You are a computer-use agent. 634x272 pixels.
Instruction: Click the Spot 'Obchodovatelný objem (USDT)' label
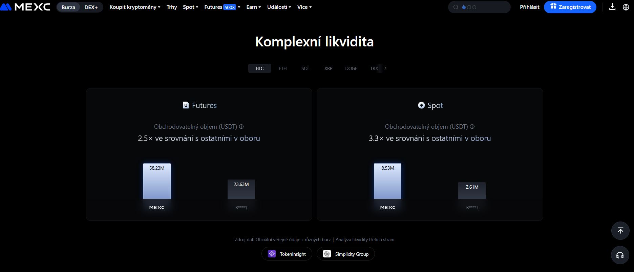(x=426, y=127)
